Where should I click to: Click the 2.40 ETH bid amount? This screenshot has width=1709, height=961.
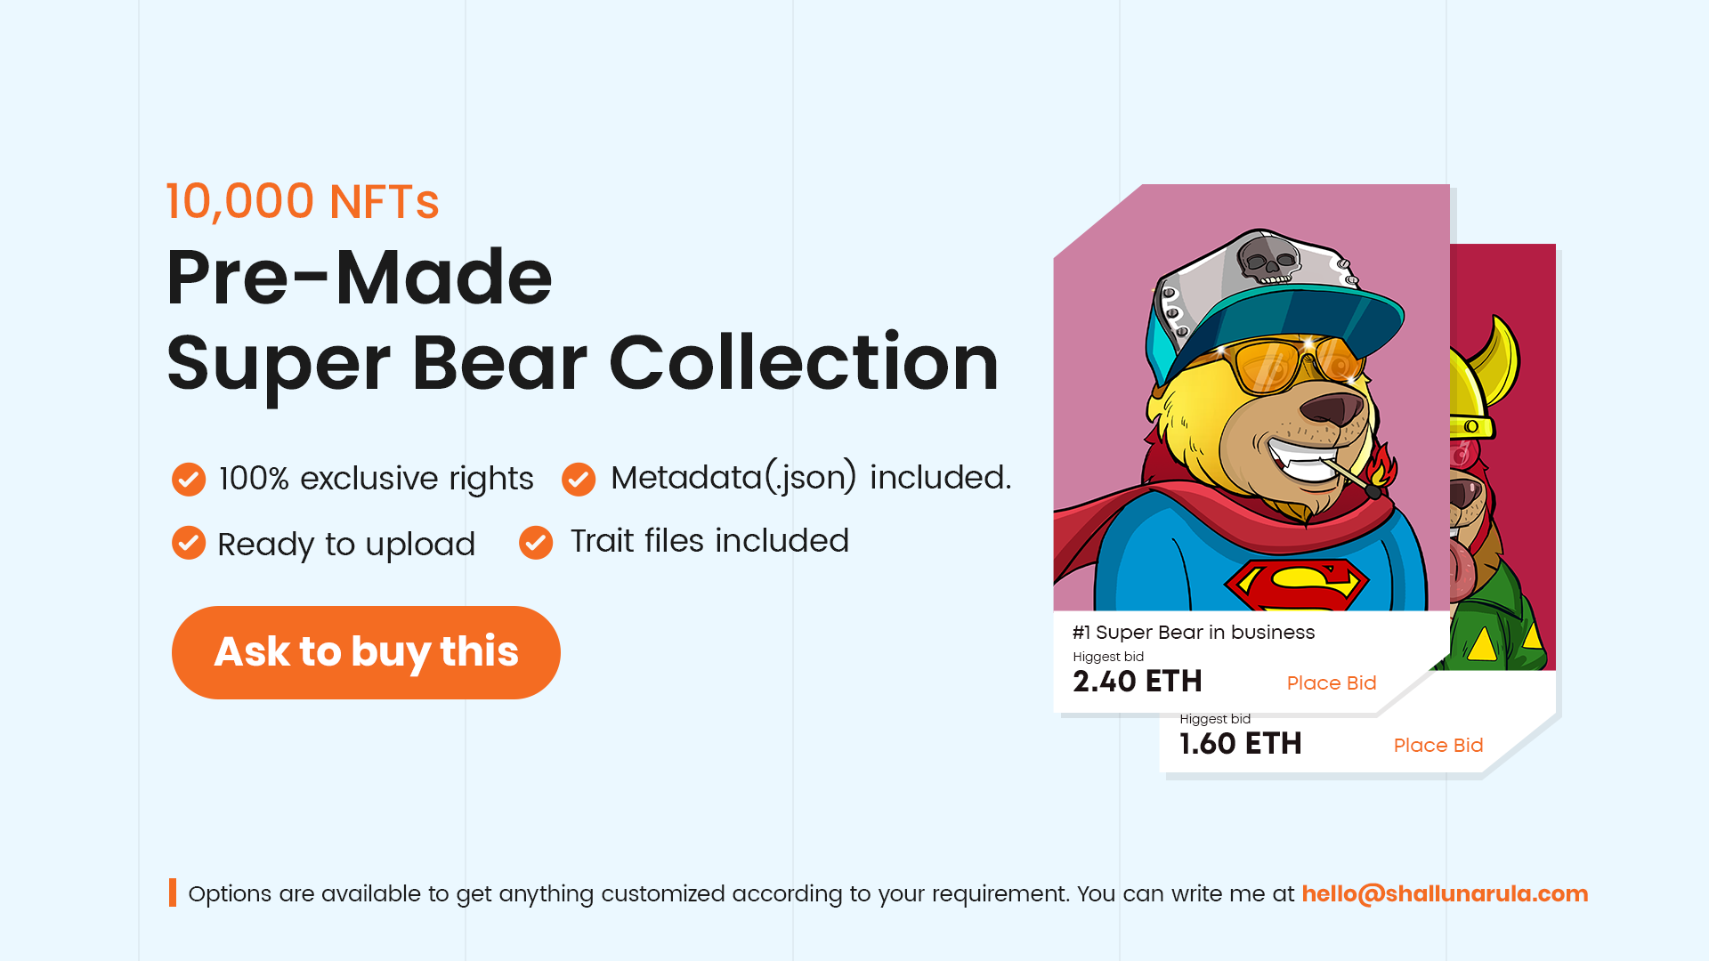click(1138, 682)
